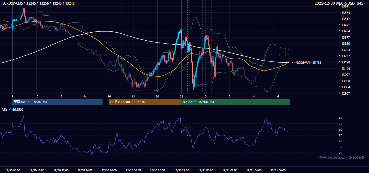Click price axis label 1.13330
Screen dimensions: 369x173
(x=344, y=44)
